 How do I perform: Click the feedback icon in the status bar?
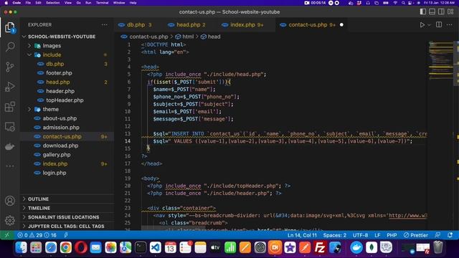pos(437,235)
